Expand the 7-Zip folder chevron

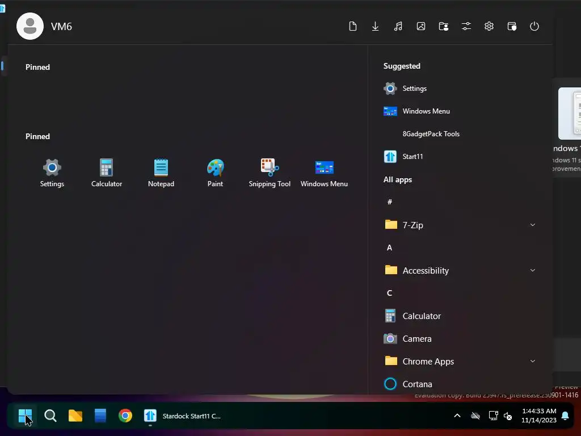point(532,225)
